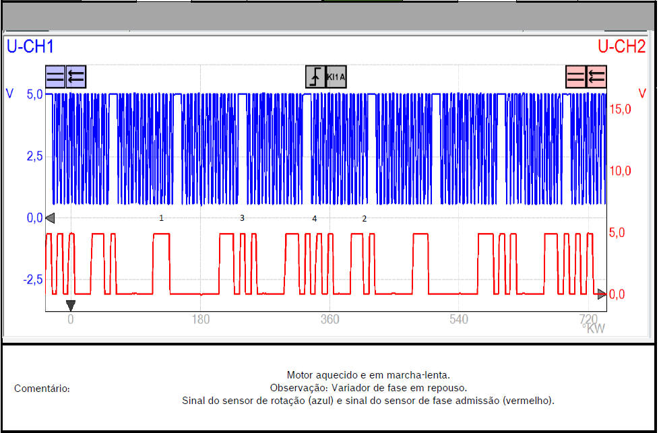Click the blue V unit label for CH1
The image size is (659, 433).
9,94
